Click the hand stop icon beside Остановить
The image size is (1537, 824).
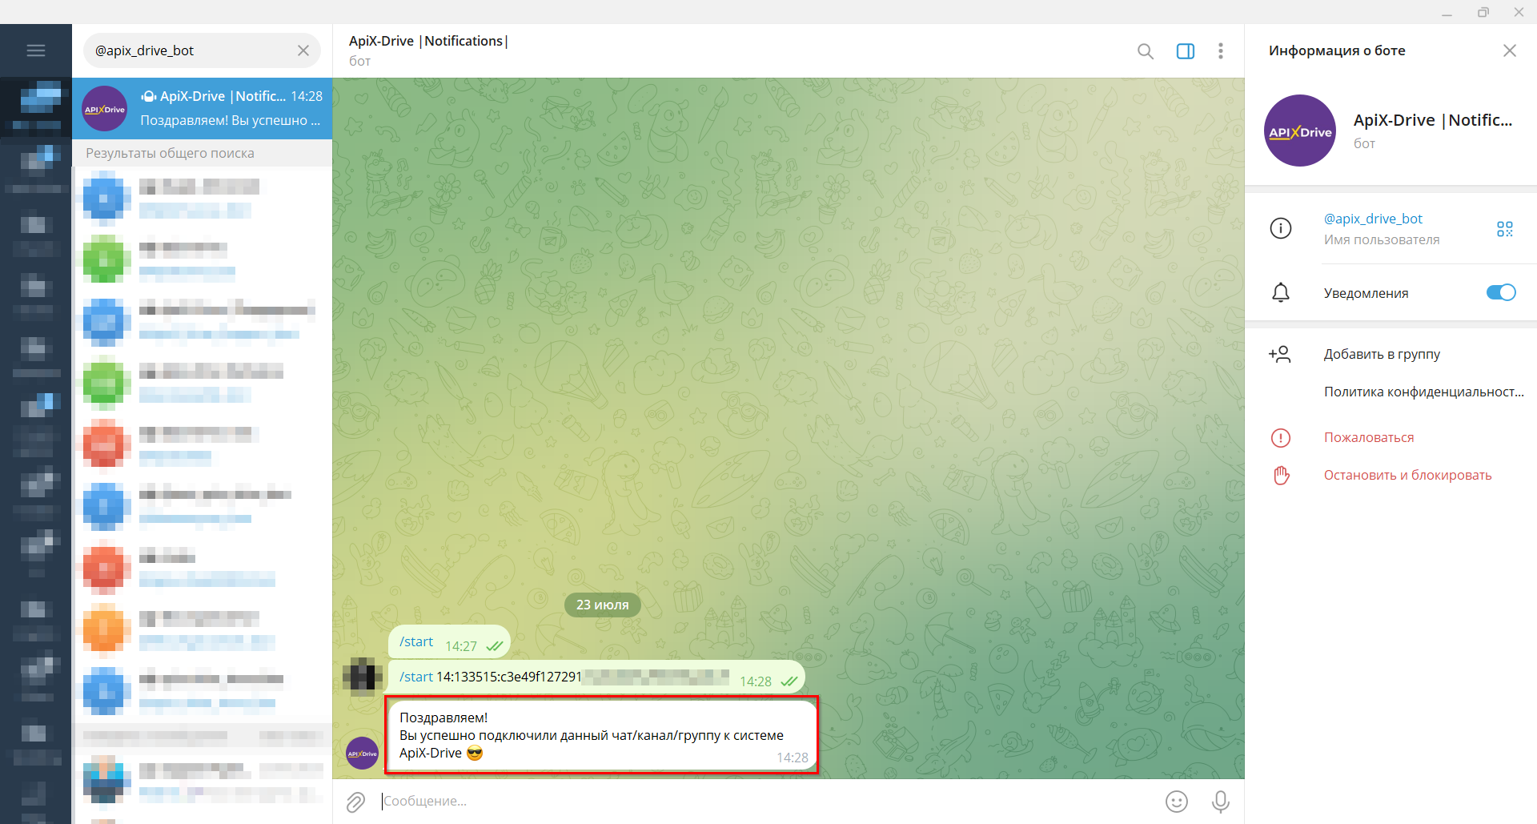pos(1282,475)
